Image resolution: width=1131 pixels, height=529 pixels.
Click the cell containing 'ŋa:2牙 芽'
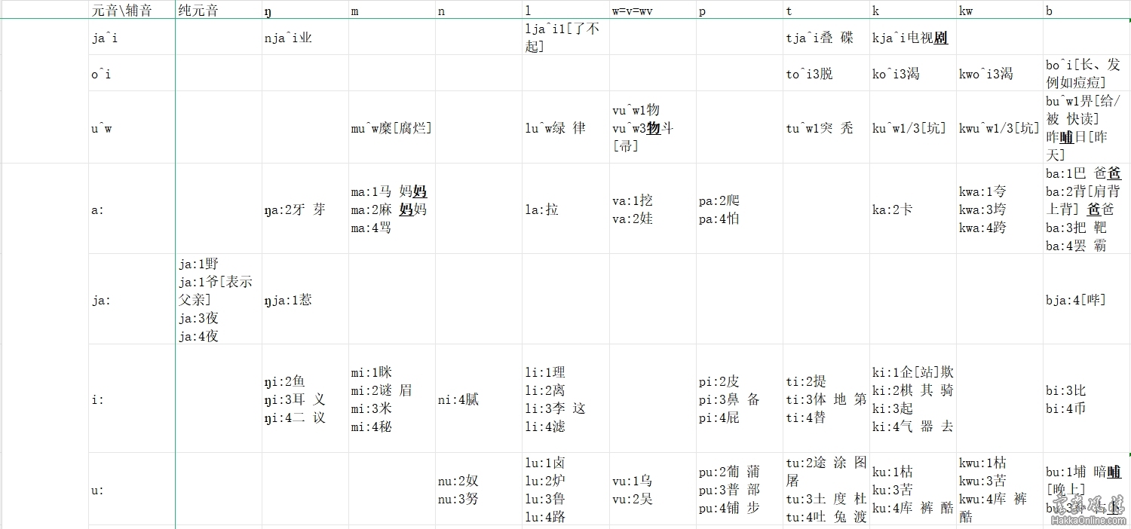(x=305, y=209)
